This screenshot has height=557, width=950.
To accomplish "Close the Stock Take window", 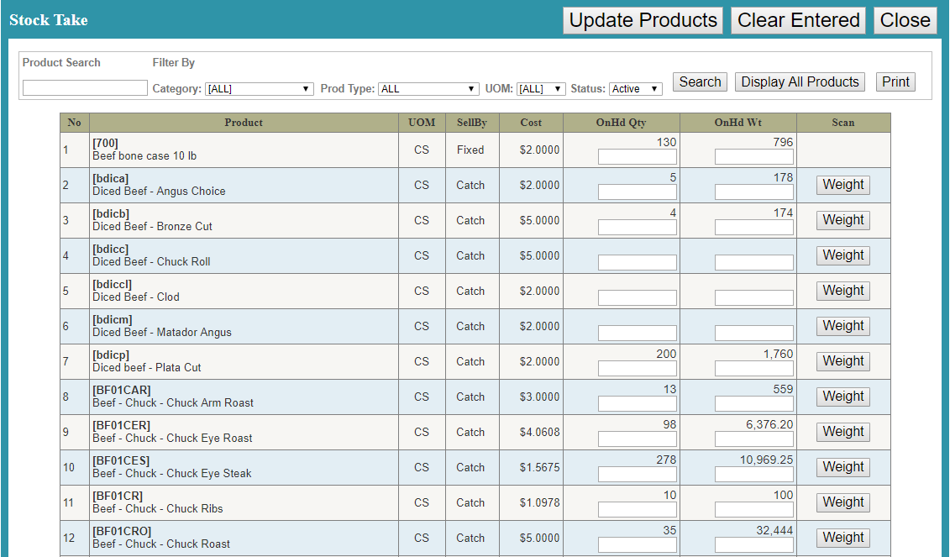I will (905, 20).
